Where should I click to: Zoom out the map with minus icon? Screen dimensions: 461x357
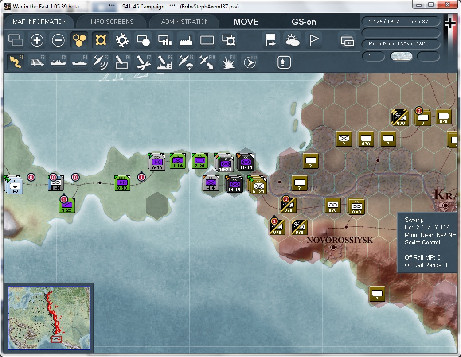tap(58, 40)
